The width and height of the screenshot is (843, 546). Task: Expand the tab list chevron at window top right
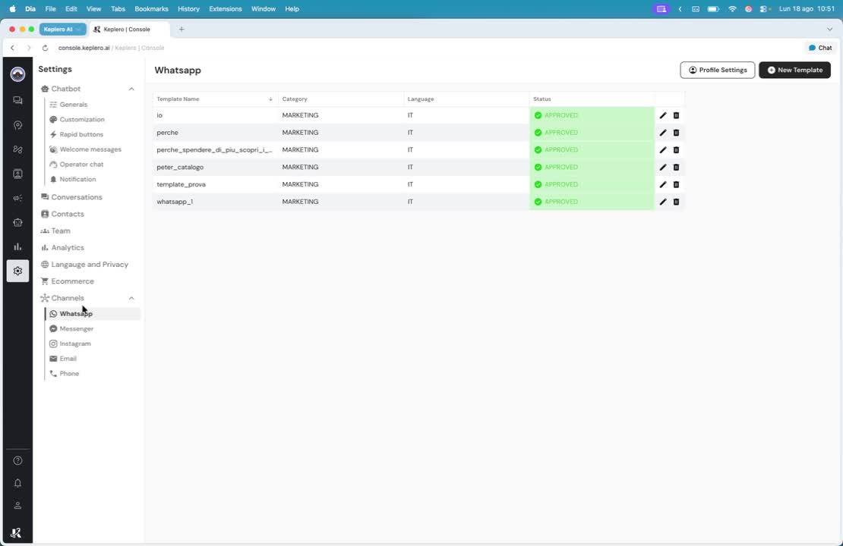tap(829, 29)
